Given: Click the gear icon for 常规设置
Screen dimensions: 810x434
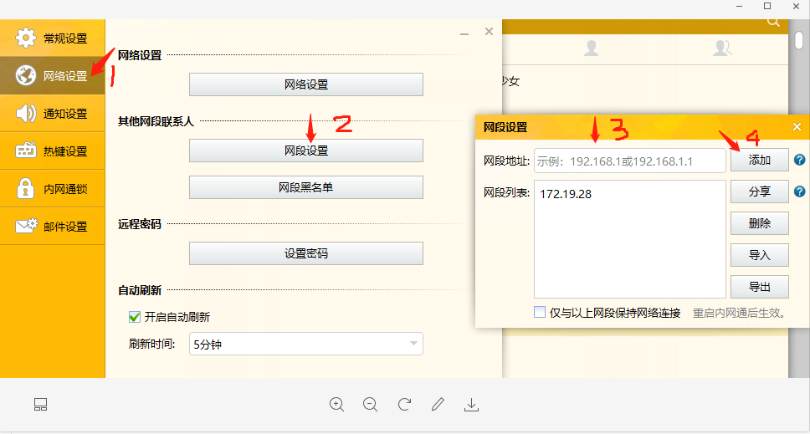Looking at the screenshot, I should (26, 38).
